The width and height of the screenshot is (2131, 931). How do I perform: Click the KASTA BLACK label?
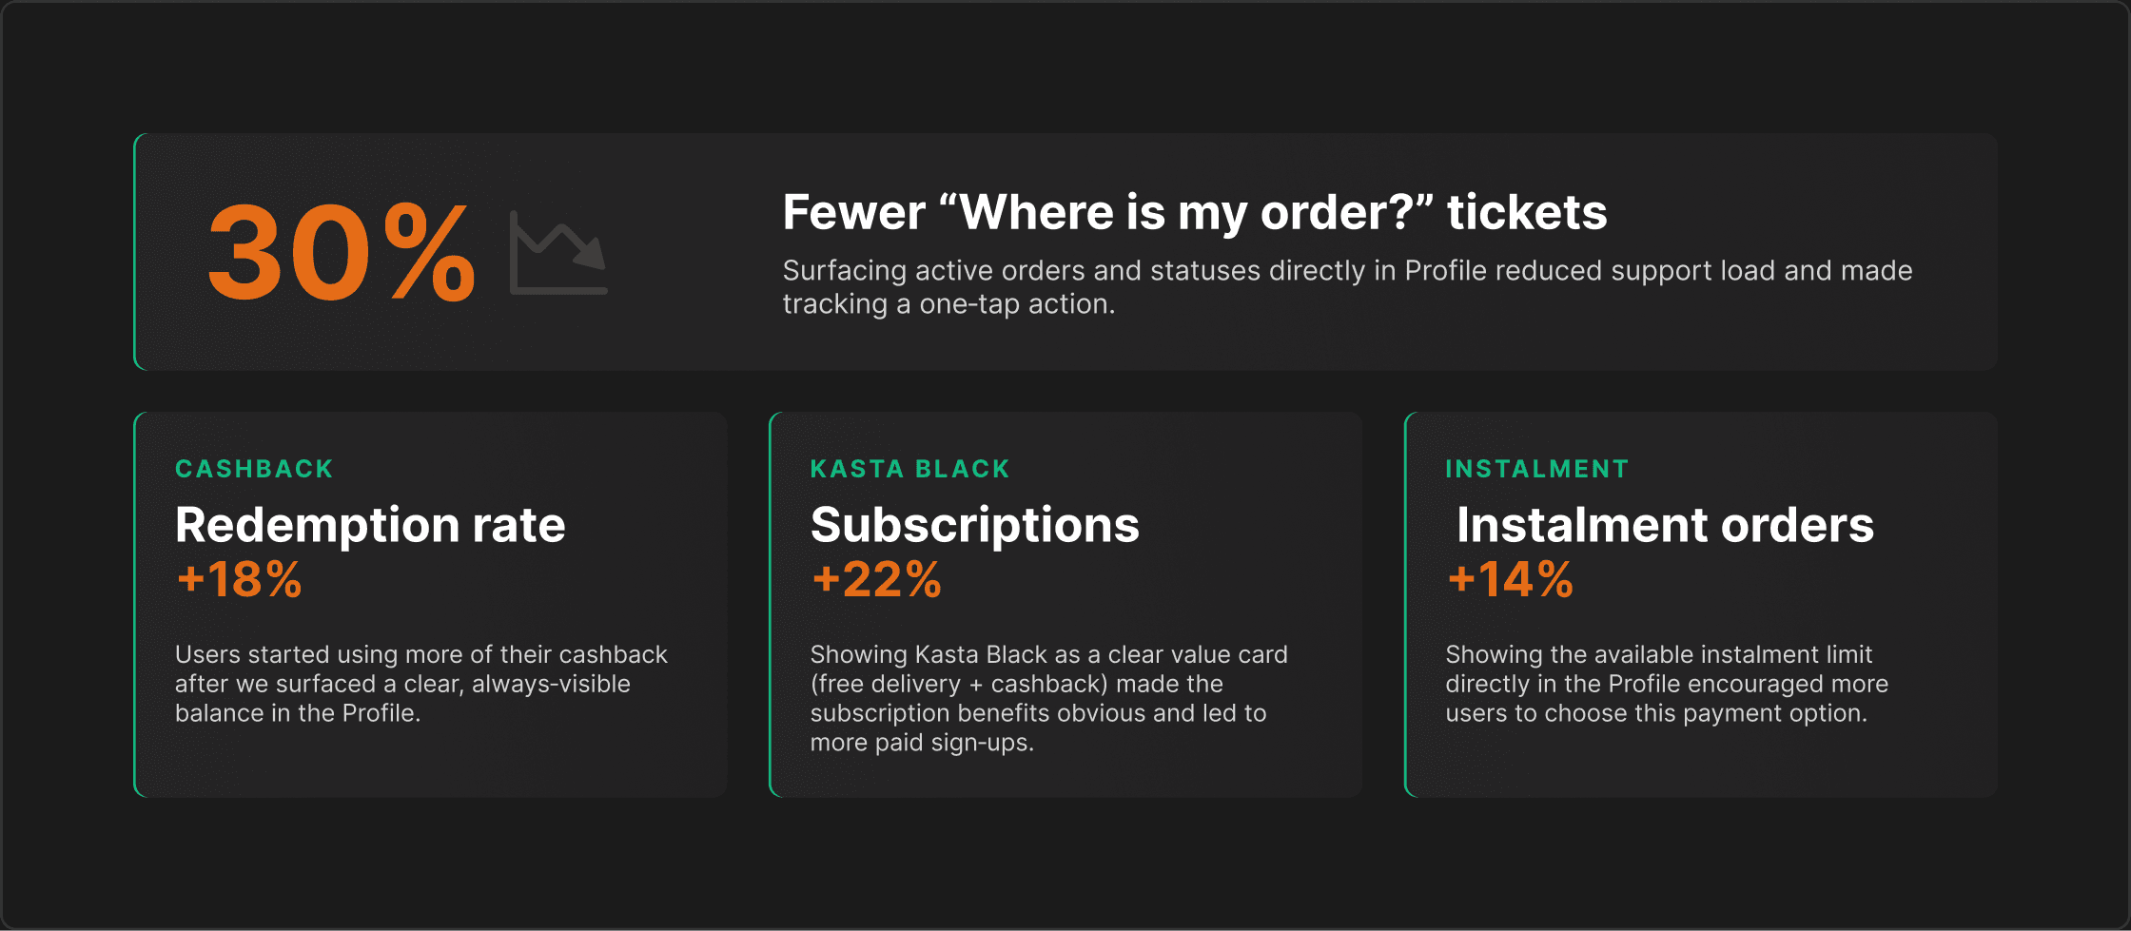(x=909, y=469)
